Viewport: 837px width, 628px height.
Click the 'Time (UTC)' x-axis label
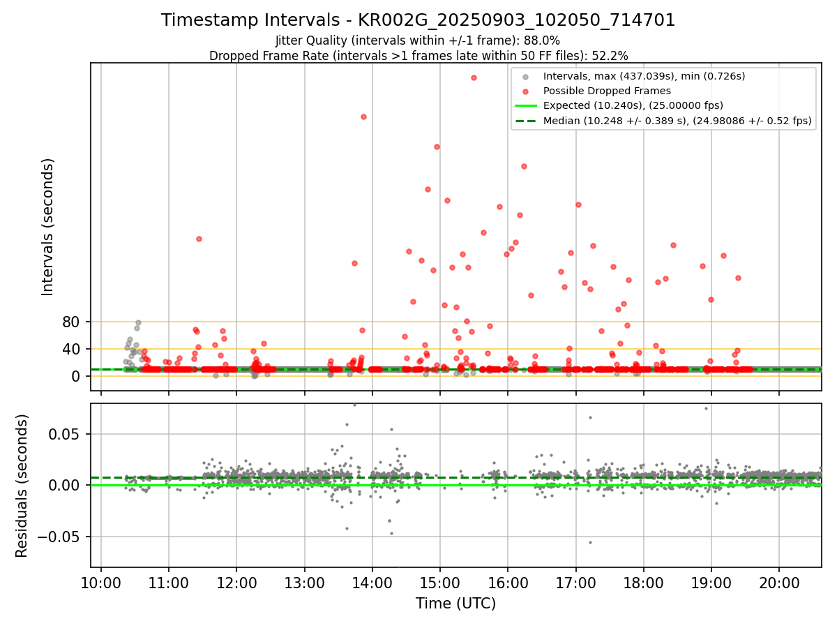pos(455,604)
